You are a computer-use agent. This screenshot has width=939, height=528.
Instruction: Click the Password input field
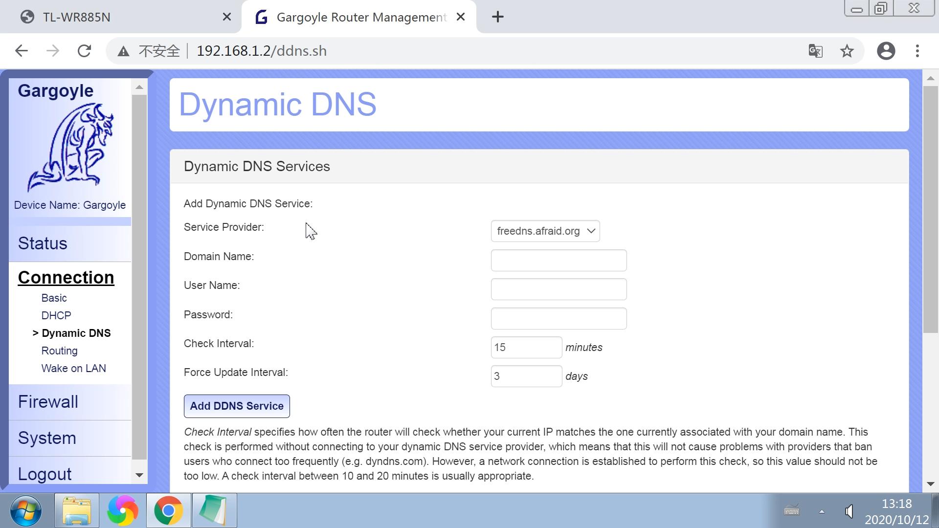(x=559, y=318)
